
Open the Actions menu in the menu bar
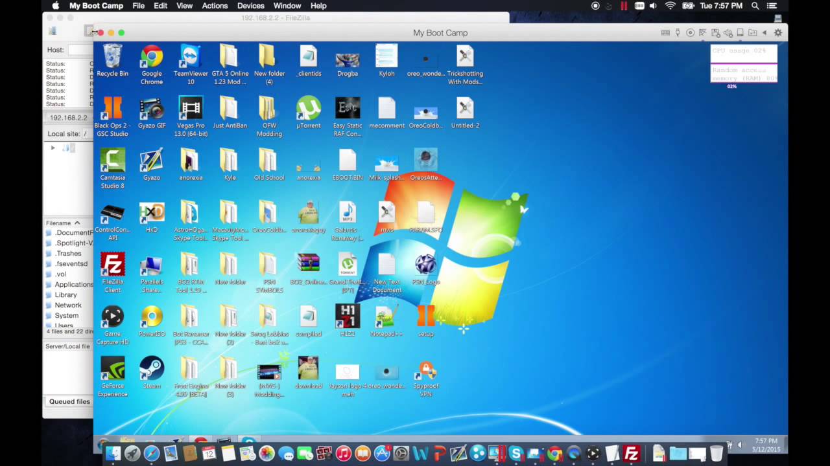pos(215,6)
